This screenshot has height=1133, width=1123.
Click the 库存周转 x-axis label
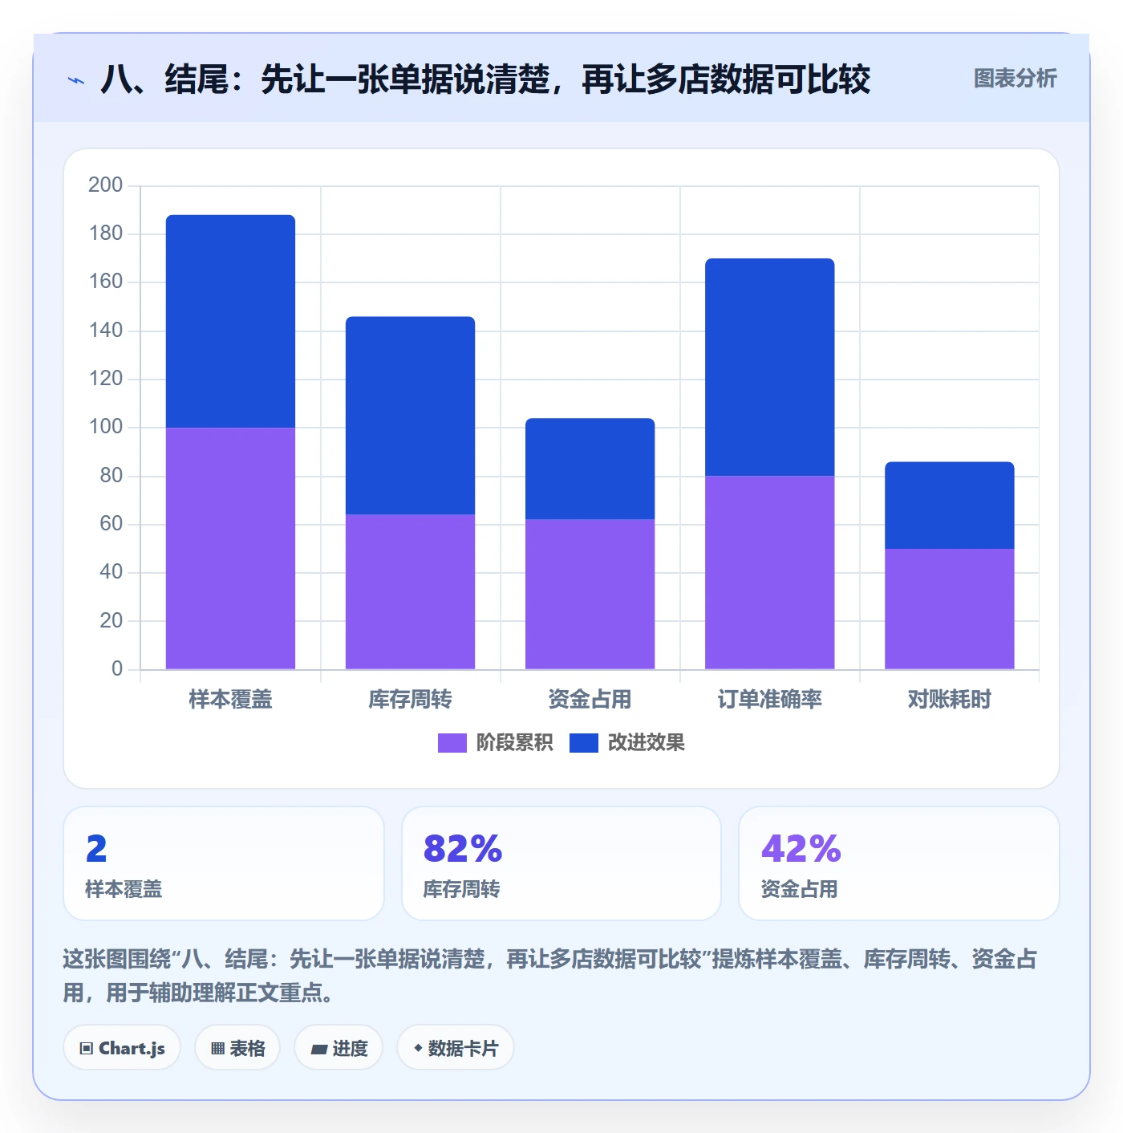tap(410, 700)
